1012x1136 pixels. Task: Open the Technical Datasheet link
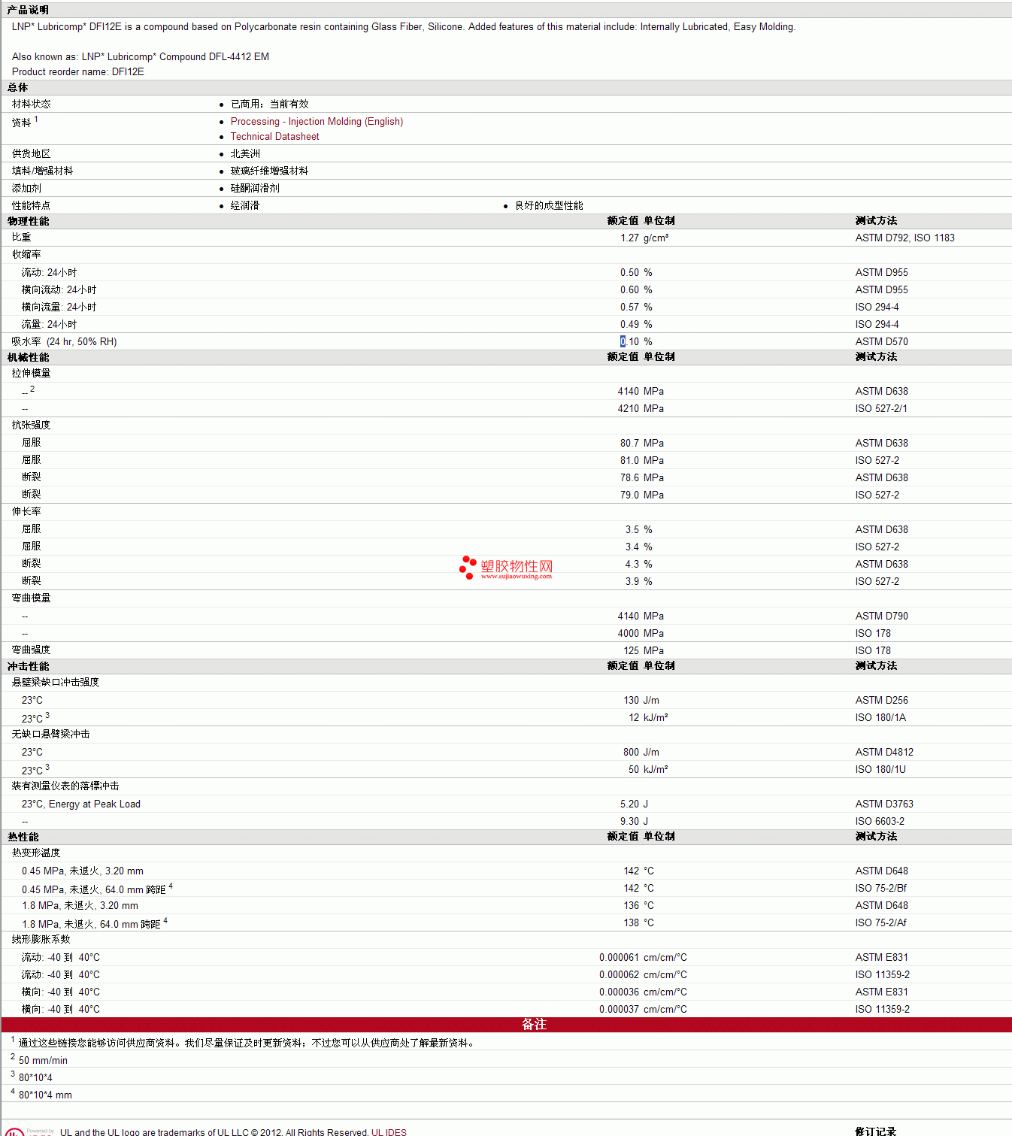274,136
